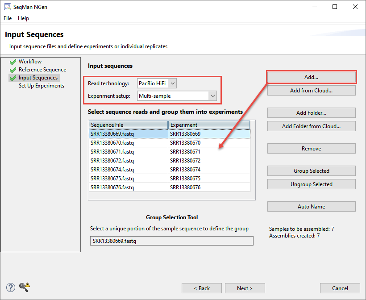The height and width of the screenshot is (300, 366).
Task: Click the green checkmark beside Workflow
Action: click(x=12, y=62)
